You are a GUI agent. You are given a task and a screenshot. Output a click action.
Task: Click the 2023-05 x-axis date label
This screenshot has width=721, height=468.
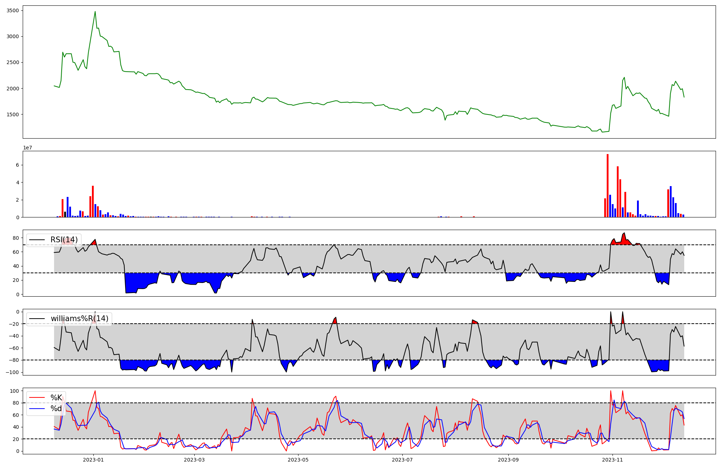pyautogui.click(x=298, y=460)
